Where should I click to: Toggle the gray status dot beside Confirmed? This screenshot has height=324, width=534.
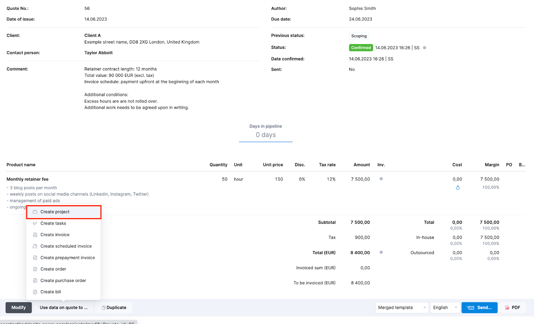coord(425,47)
